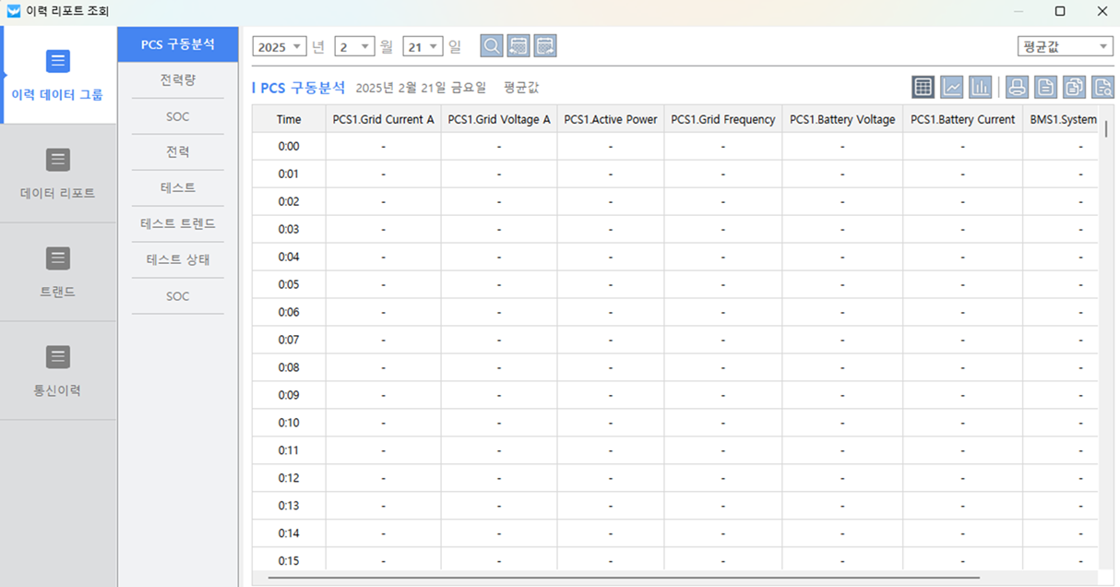The height and width of the screenshot is (587, 1120).
Task: Show the line chart view
Action: click(951, 87)
